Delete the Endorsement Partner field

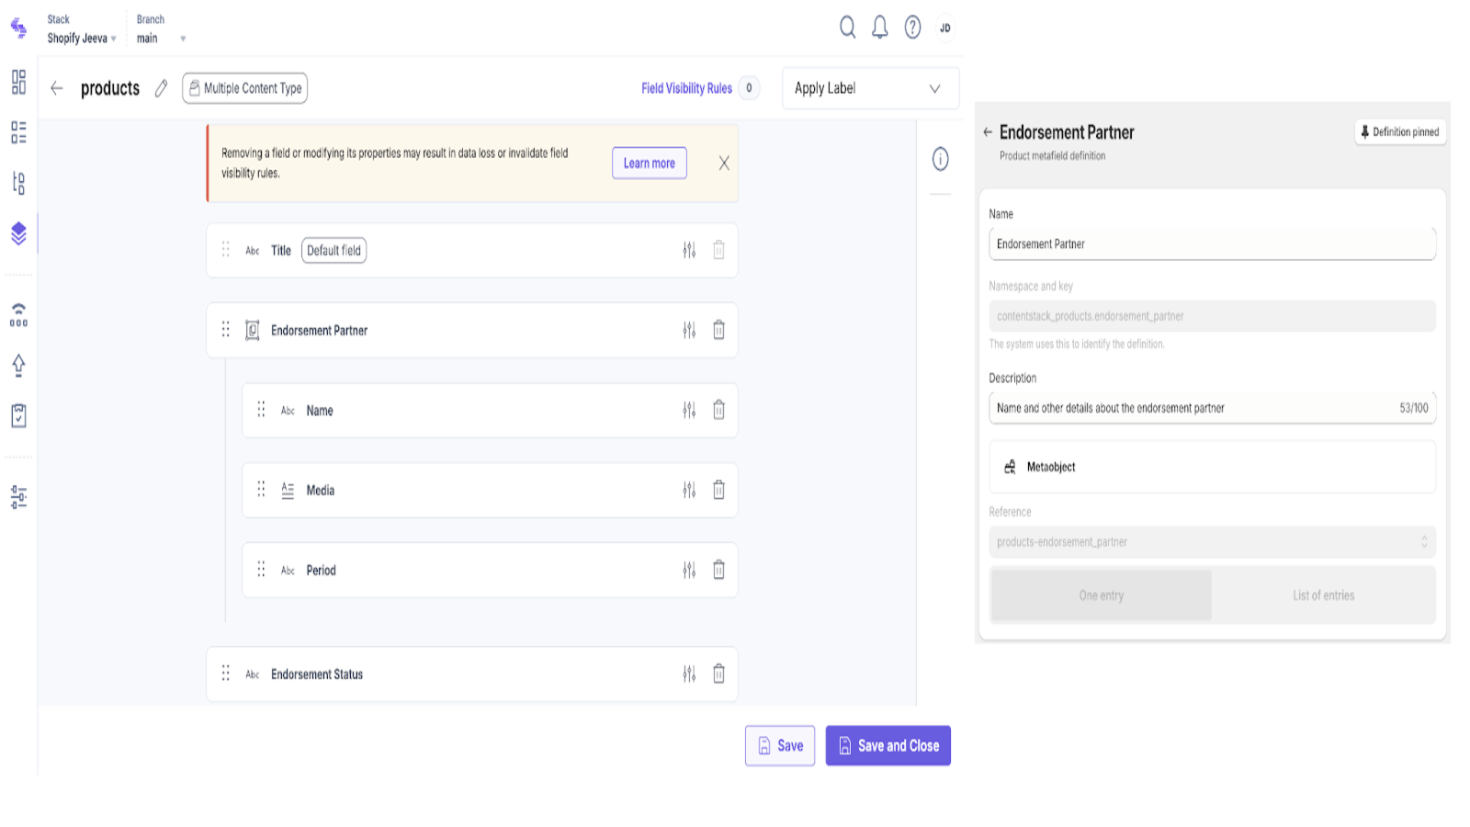pyautogui.click(x=718, y=330)
